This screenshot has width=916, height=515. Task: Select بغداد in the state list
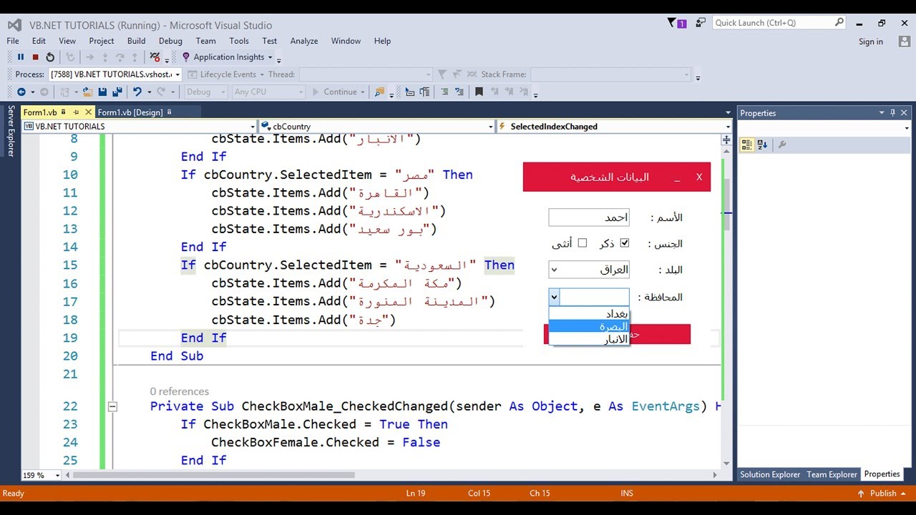tap(589, 314)
